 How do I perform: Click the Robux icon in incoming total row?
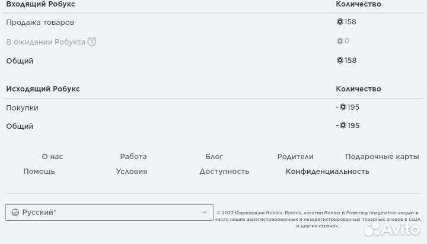[340, 60]
